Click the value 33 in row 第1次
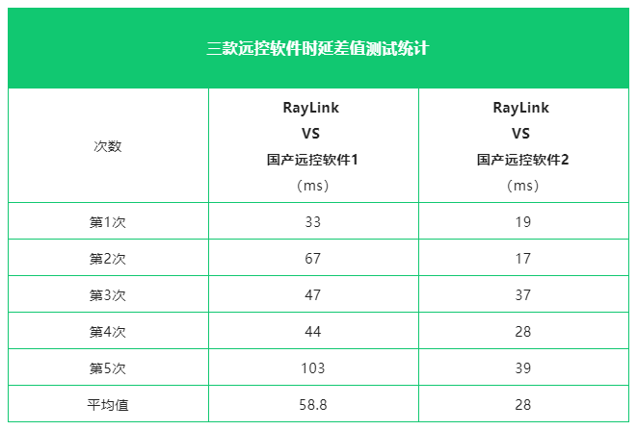 pyautogui.click(x=313, y=222)
